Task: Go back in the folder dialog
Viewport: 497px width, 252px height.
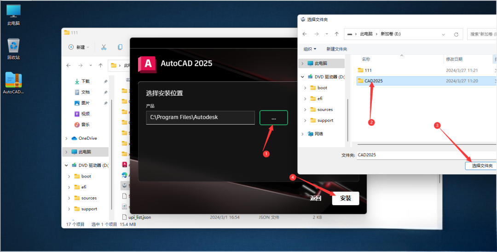Action: [x=305, y=34]
